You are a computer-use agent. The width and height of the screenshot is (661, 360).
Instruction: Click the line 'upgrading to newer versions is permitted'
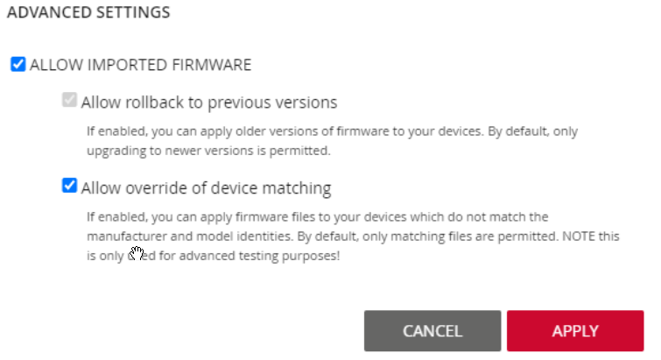pos(208,151)
